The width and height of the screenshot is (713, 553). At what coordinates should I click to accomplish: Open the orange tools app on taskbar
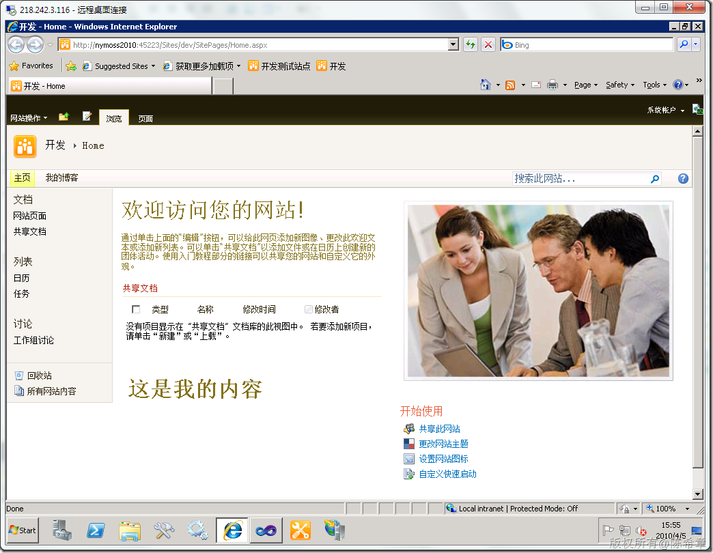(x=300, y=530)
